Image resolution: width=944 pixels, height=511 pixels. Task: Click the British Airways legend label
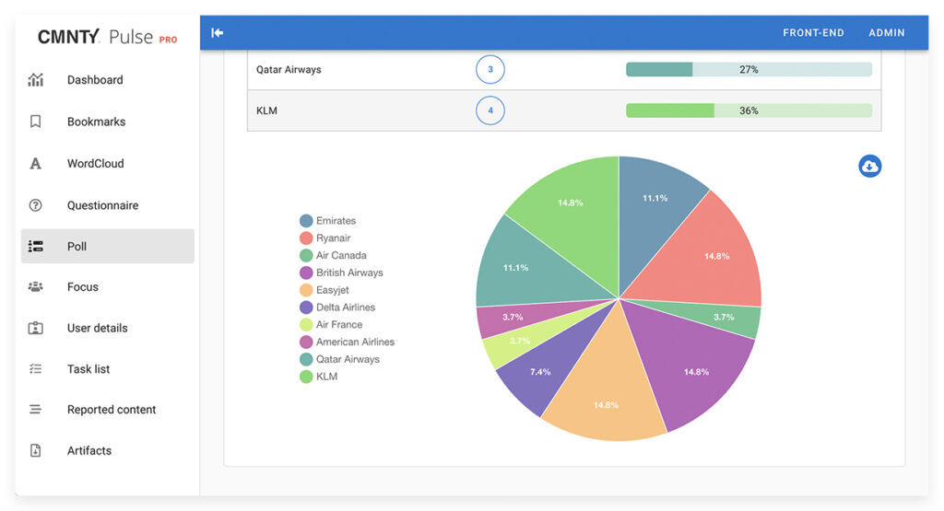[349, 273]
